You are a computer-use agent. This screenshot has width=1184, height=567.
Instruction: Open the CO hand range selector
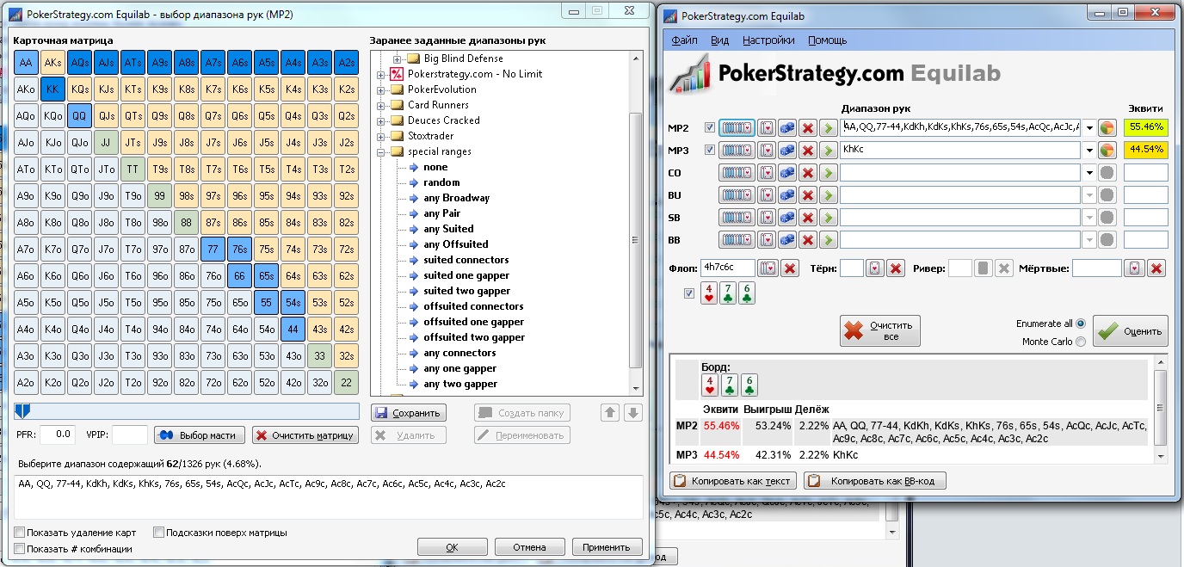[737, 173]
